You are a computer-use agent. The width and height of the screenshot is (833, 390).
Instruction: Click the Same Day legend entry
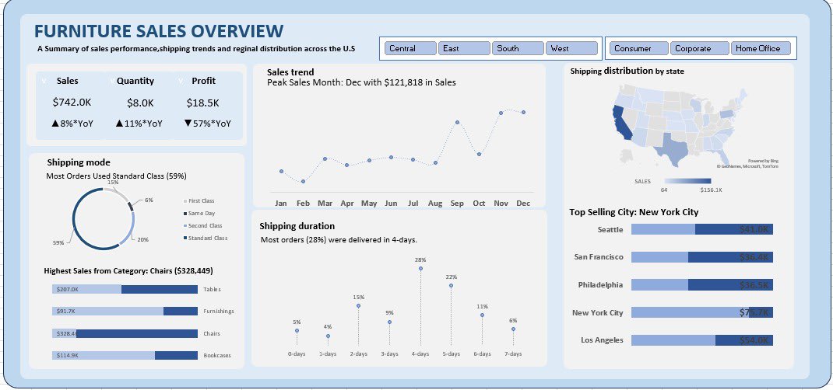click(199, 213)
